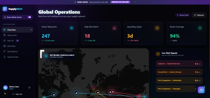210x98 pixels.
Task: Open Upload Data in navigation
Action: pyautogui.click(x=17, y=57)
